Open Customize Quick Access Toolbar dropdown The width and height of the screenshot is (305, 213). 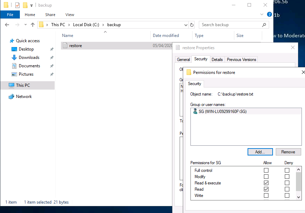click(31, 5)
